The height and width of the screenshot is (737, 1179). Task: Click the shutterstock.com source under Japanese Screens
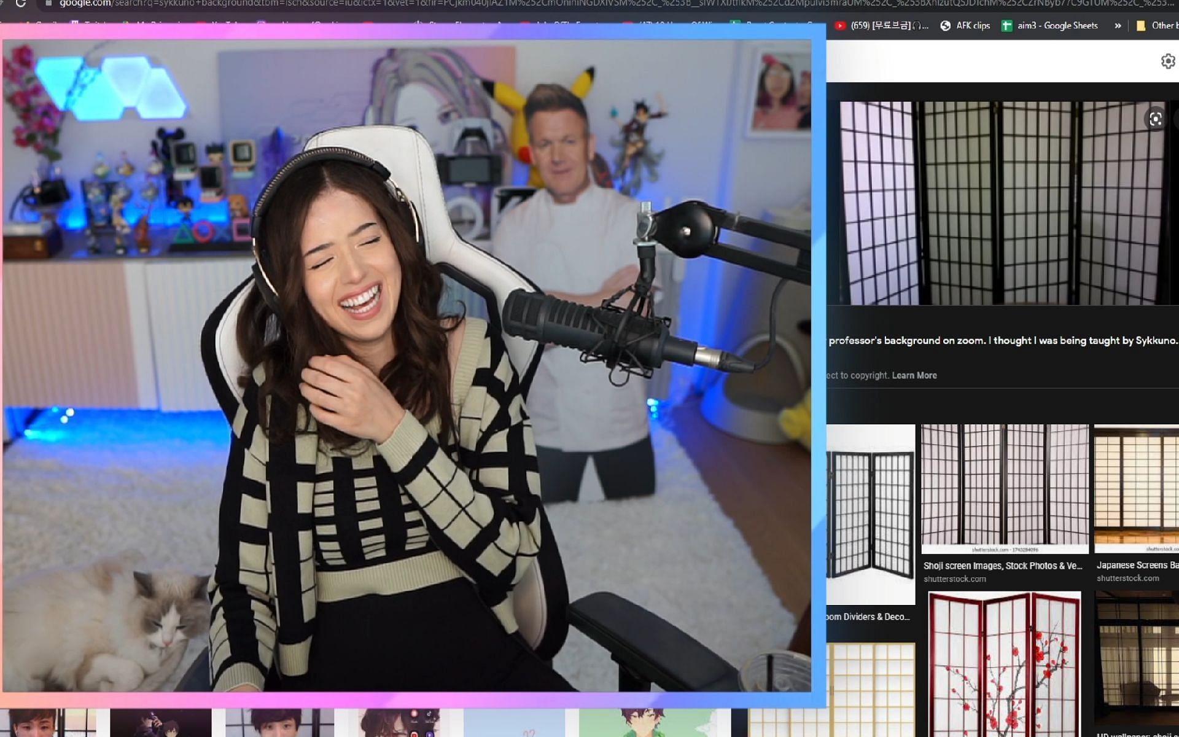point(1128,579)
